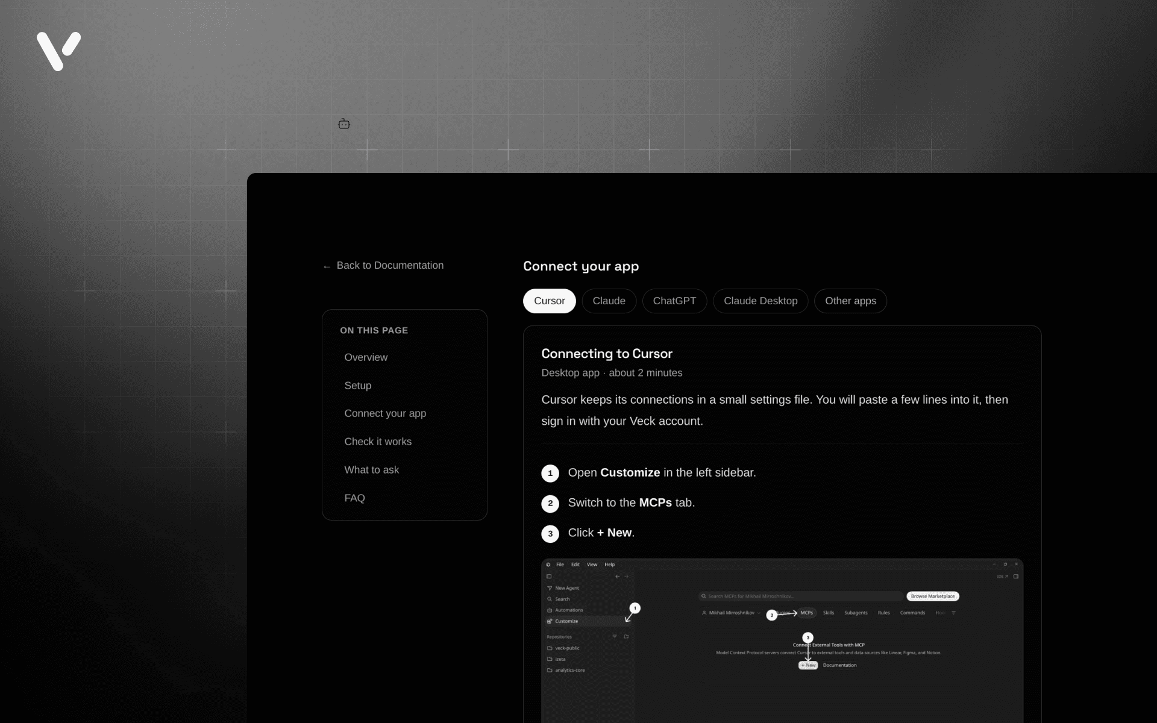Go to the Check it works section
The width and height of the screenshot is (1157, 723).
click(x=378, y=442)
